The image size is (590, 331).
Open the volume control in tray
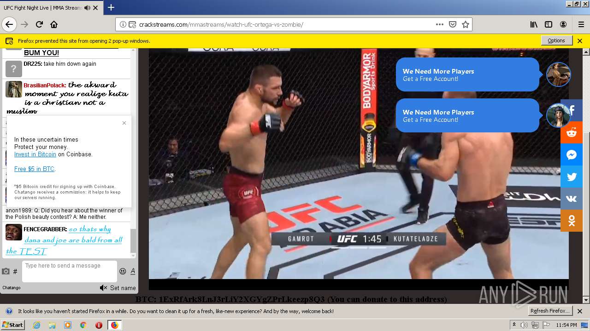tap(525, 325)
